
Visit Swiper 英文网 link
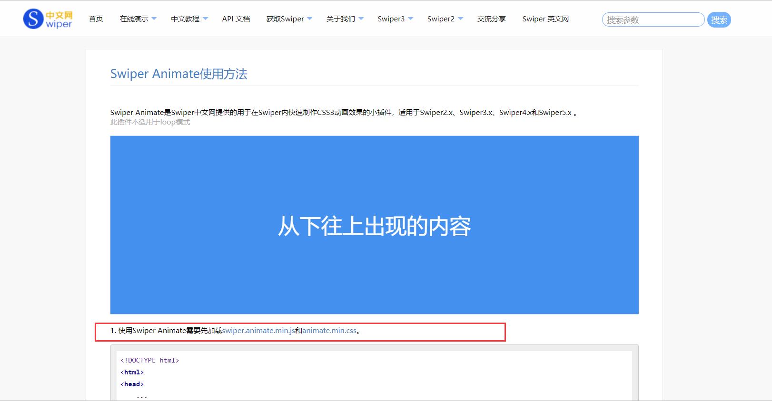tap(545, 19)
